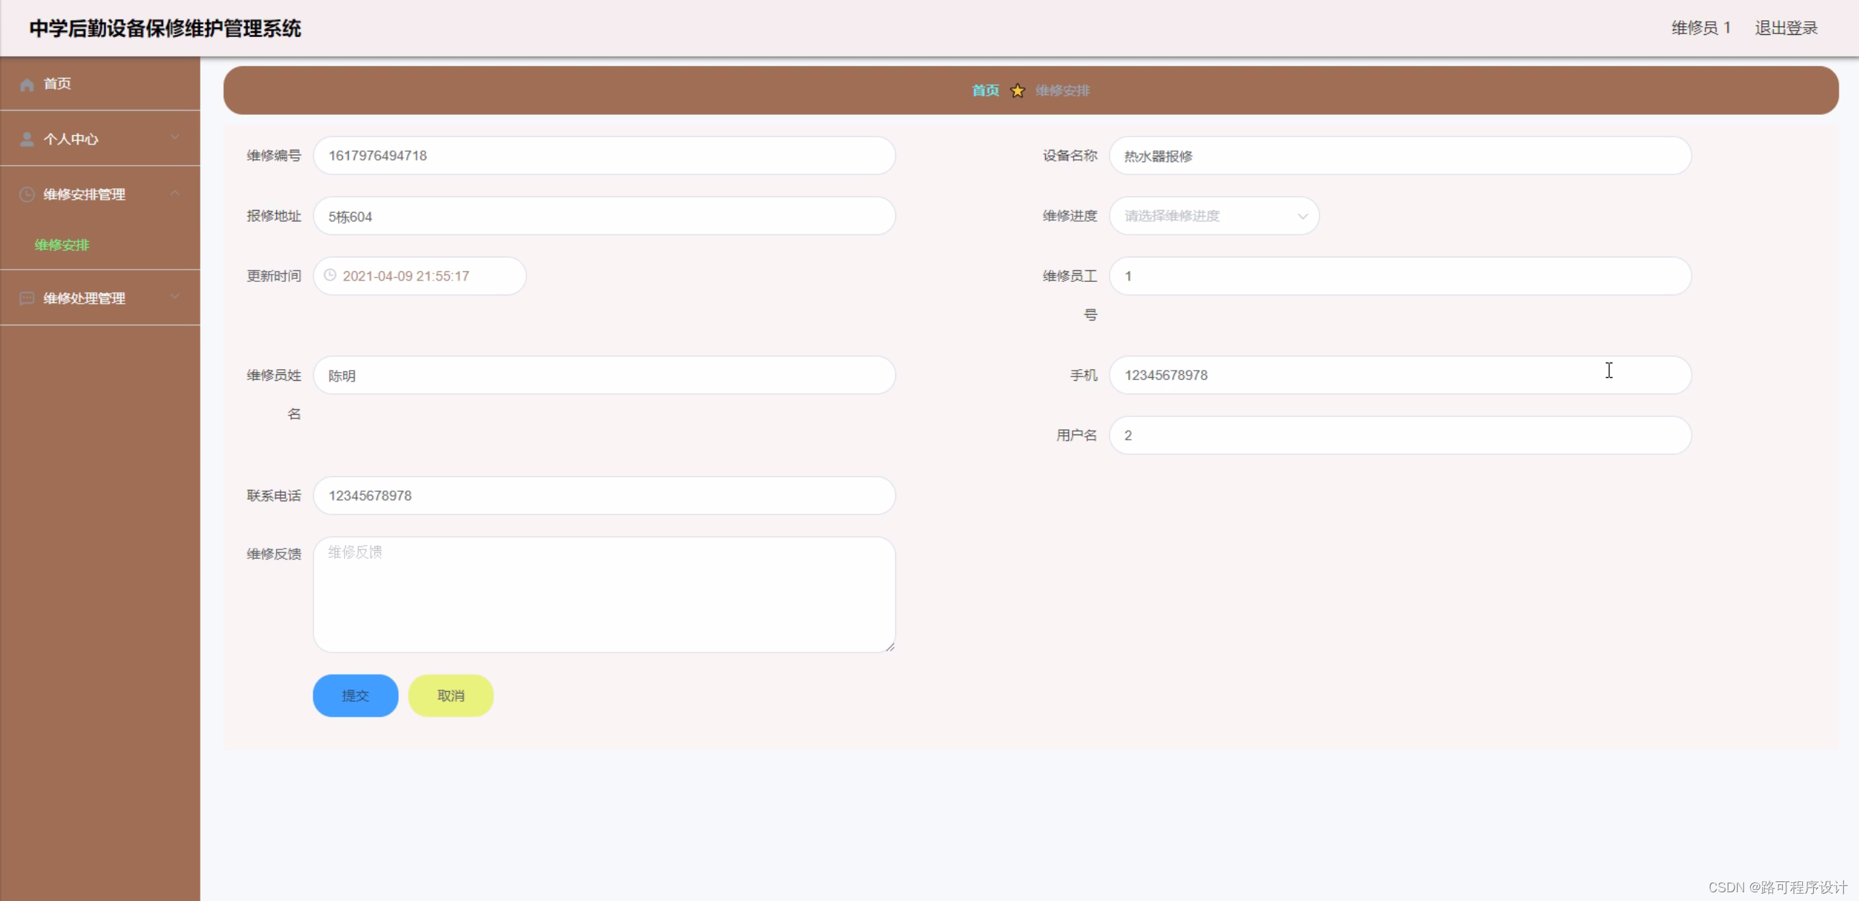Click the 联系电话 input field

[603, 496]
